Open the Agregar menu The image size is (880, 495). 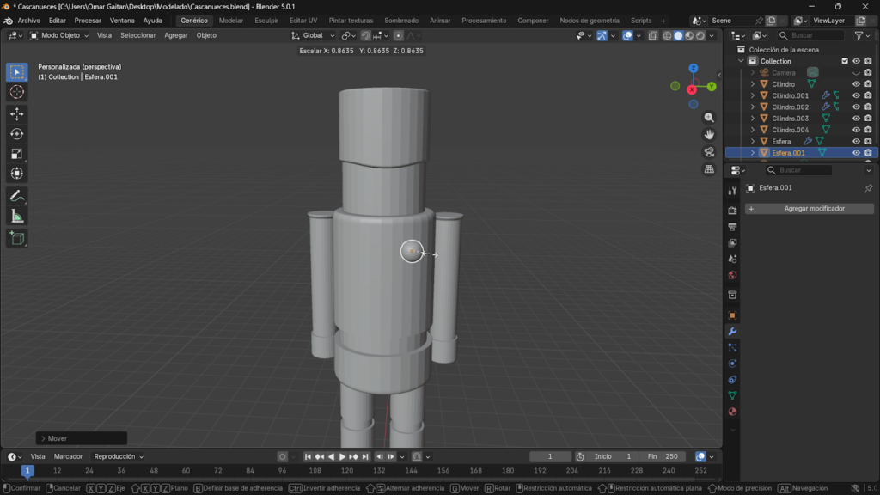[x=175, y=35]
